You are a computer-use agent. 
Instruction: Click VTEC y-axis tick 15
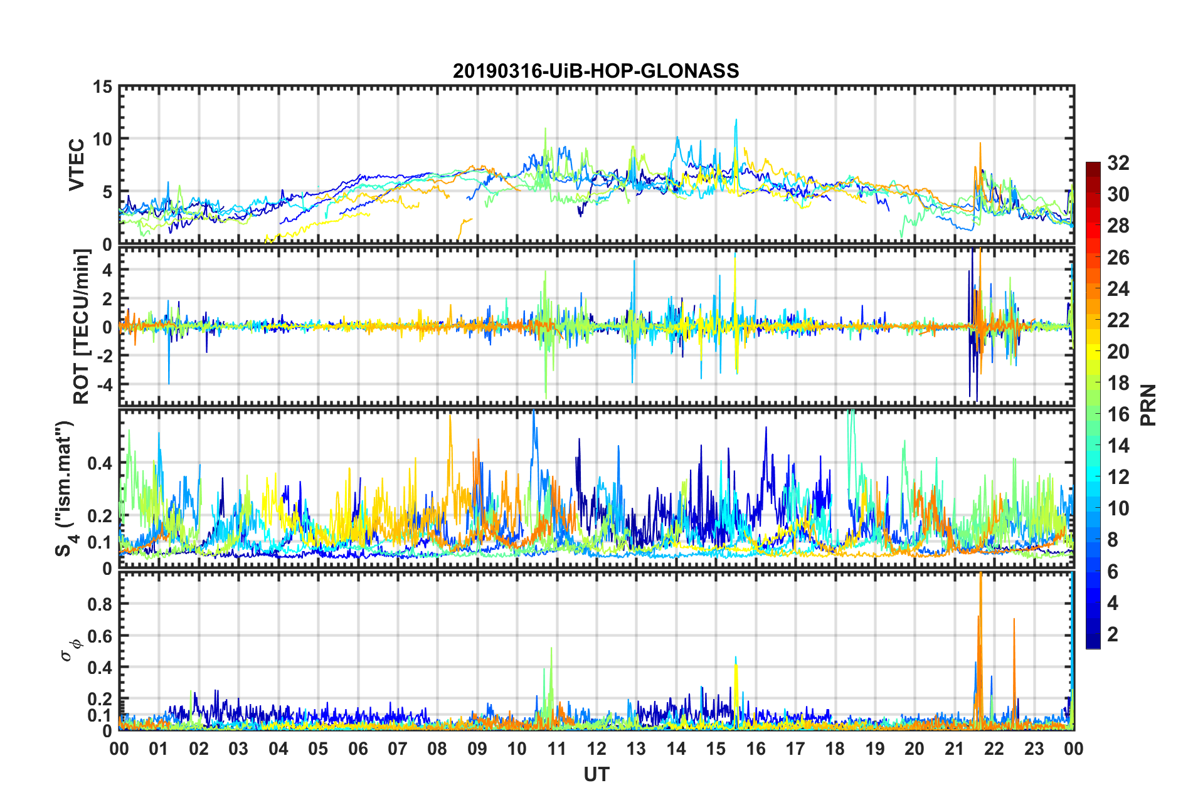click(x=102, y=87)
